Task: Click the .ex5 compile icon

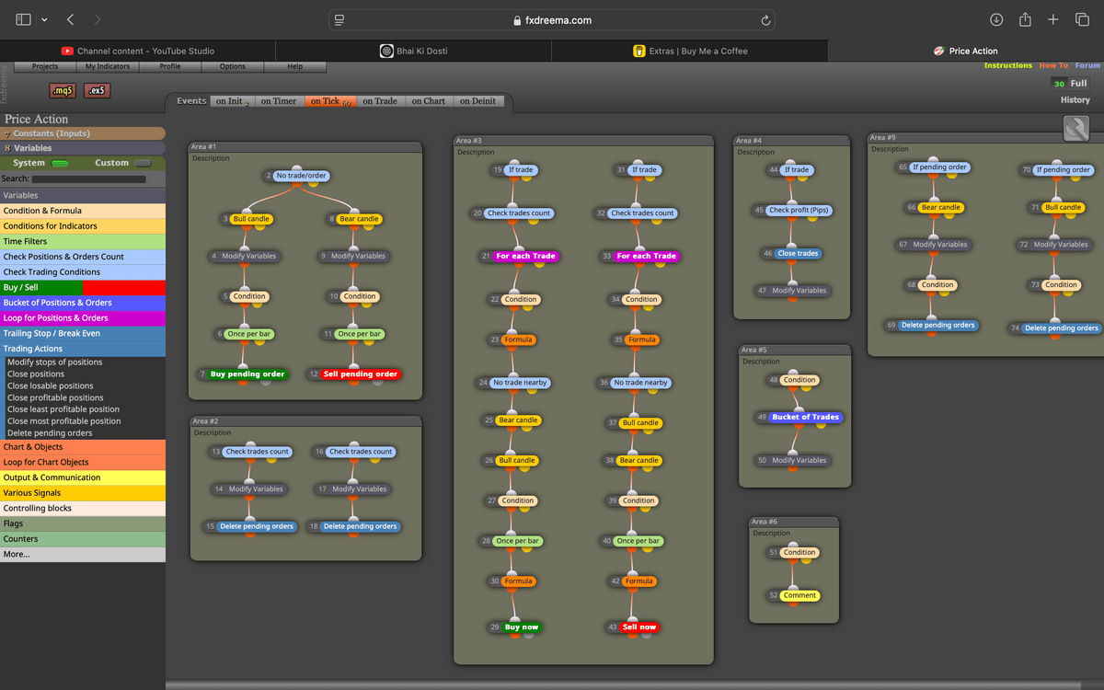Action: point(97,90)
